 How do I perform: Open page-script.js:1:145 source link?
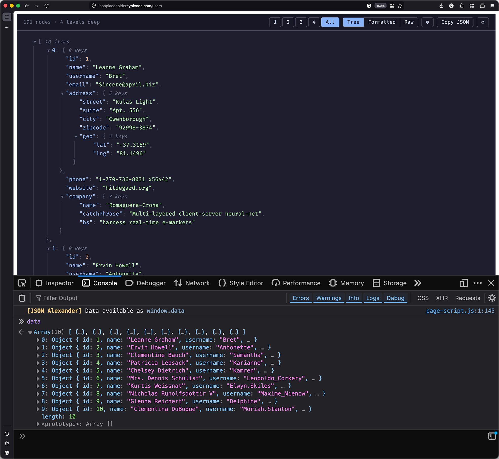pyautogui.click(x=460, y=311)
